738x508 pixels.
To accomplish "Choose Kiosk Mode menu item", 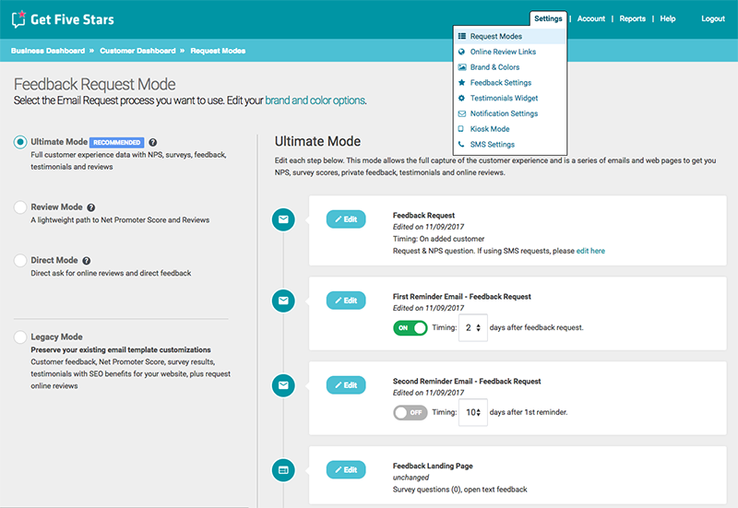I will (510, 129).
